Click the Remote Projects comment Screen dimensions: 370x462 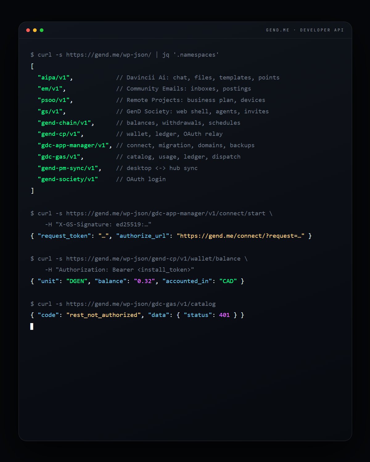(191, 100)
